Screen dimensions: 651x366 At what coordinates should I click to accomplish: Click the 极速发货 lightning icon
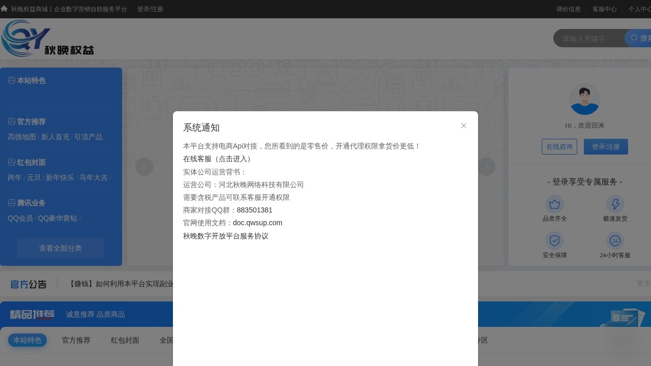pyautogui.click(x=615, y=204)
